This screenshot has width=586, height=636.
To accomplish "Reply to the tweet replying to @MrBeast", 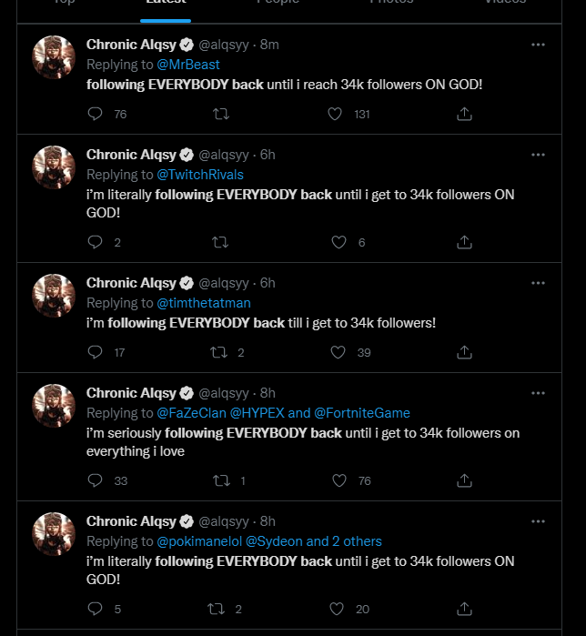I will tap(96, 114).
